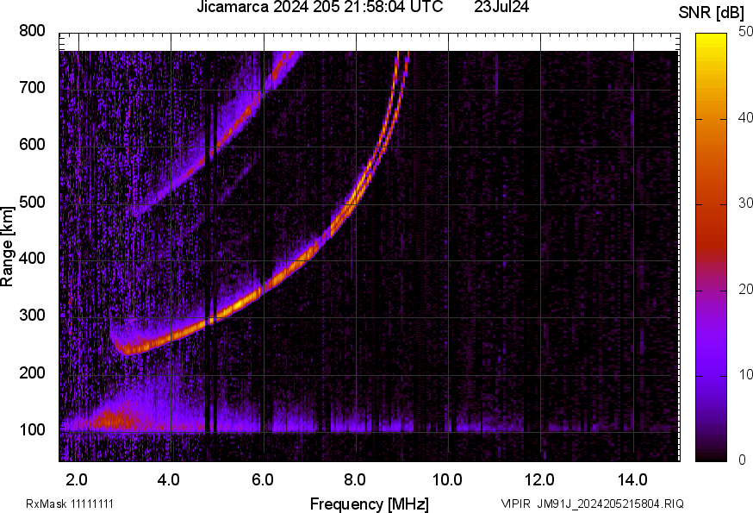Click the 600 range tick label
753x513 pixels.
[32, 144]
